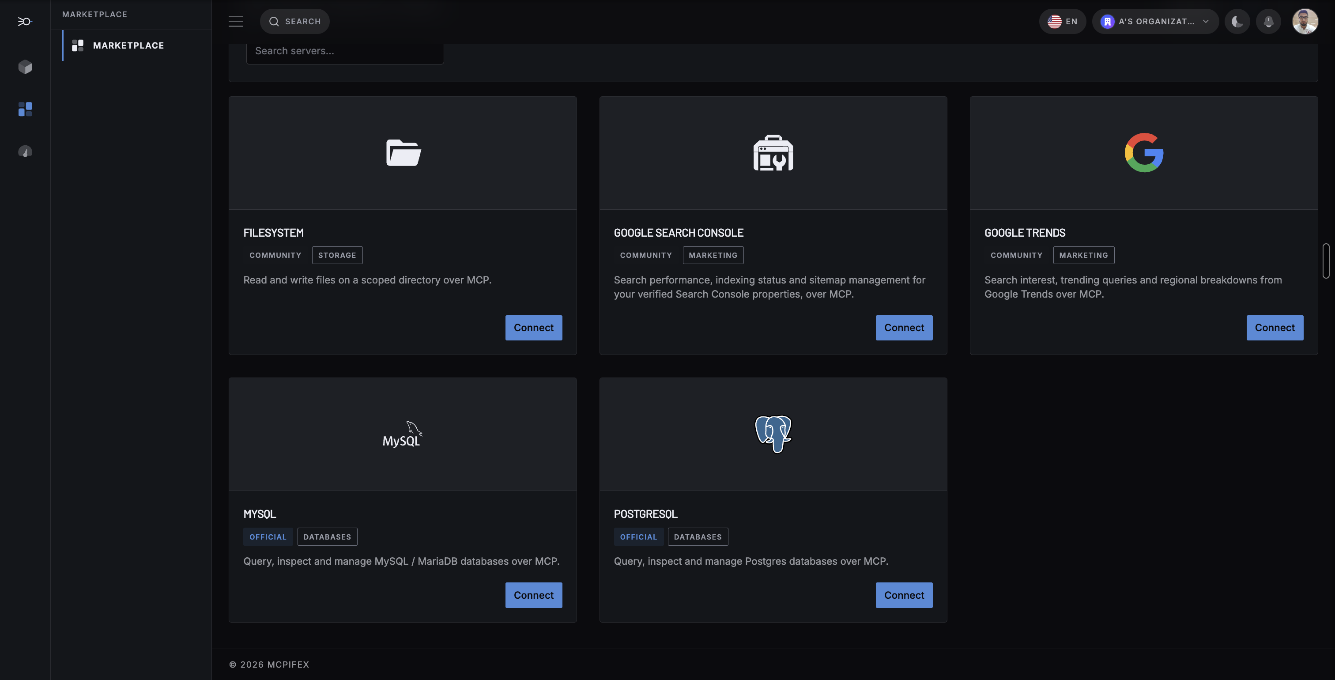1335x680 pixels.
Task: Expand the A's Organization dropdown
Action: [1155, 21]
